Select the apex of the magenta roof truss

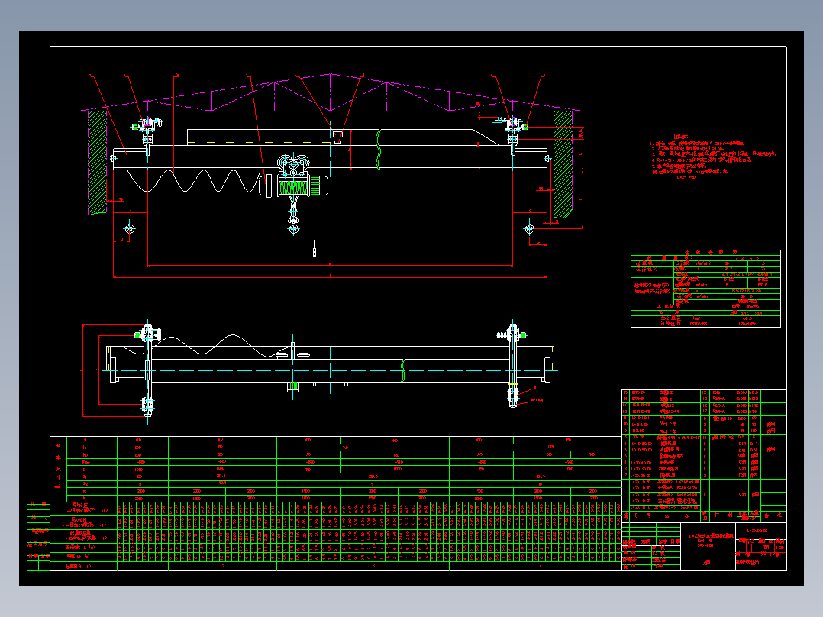tap(330, 75)
